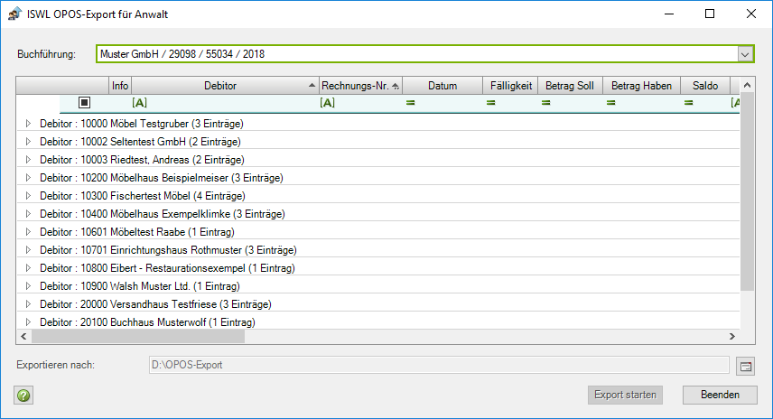Image resolution: width=773 pixels, height=419 pixels.
Task: Sort by the Fälligkeit column header
Action: click(511, 86)
